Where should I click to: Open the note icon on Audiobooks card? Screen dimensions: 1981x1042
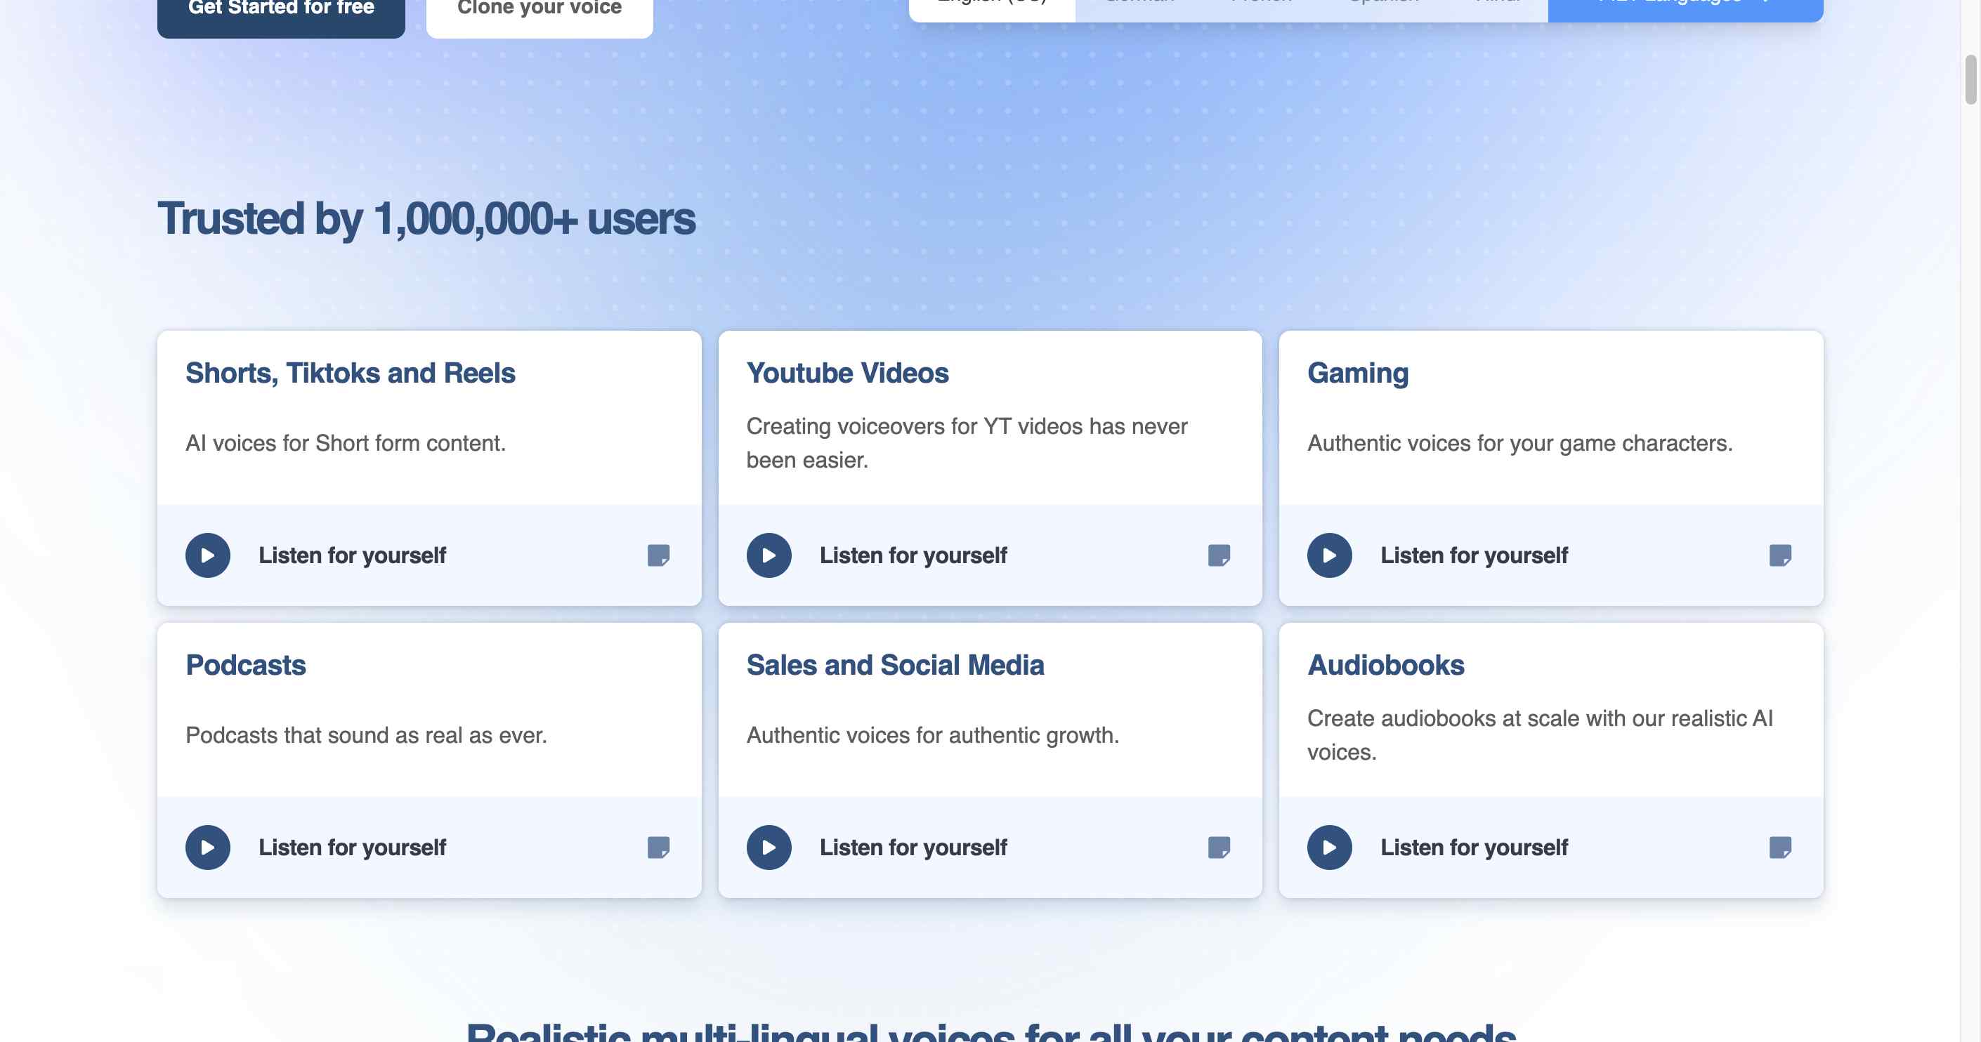tap(1780, 847)
